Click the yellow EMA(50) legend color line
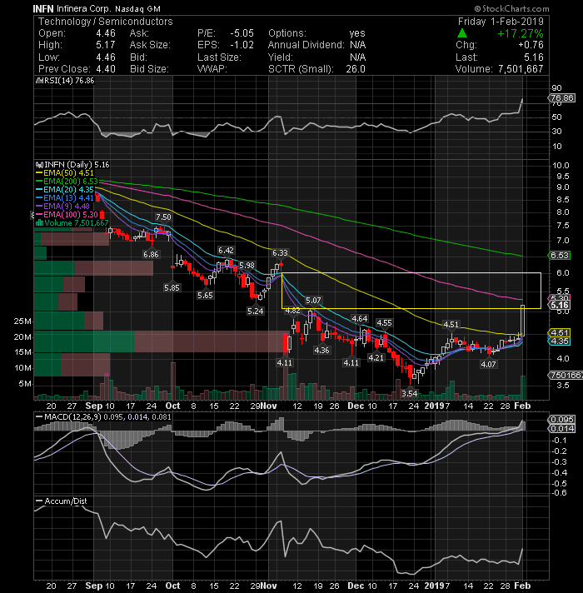The image size is (583, 593). point(39,173)
